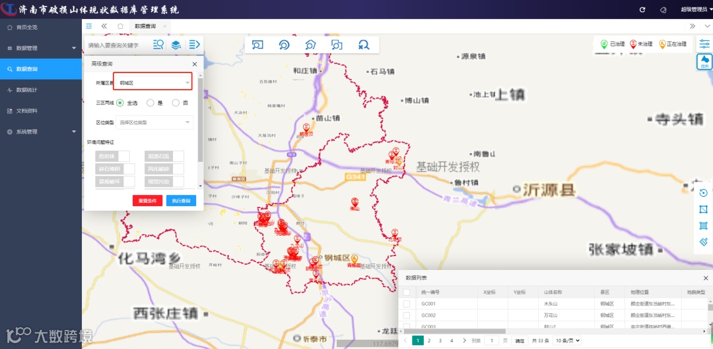Select the 全选 radio option
713x349 pixels.
tap(120, 103)
